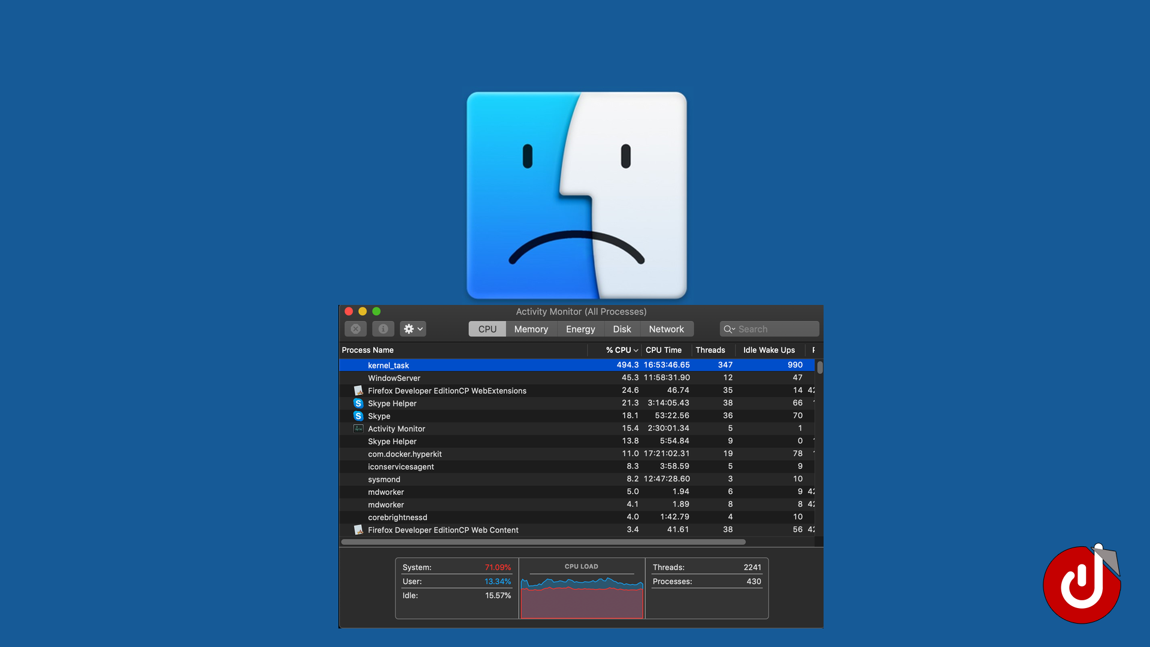Screen dimensions: 1150x647
Task: Select the kernel_task process row
Action: (x=479, y=365)
